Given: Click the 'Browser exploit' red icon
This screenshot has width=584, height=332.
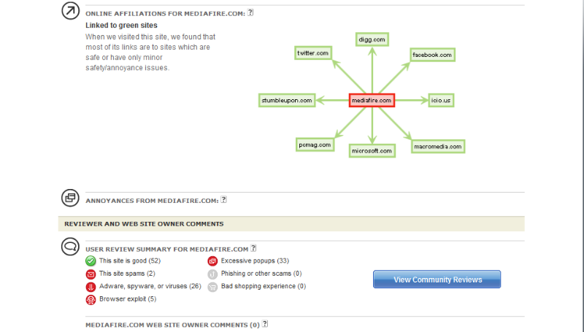Looking at the screenshot, I should pos(91,299).
